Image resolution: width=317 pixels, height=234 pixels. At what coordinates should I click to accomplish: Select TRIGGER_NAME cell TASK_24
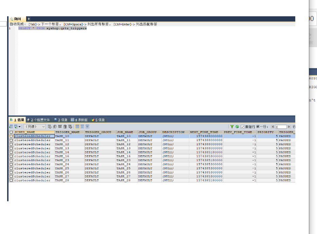point(69,164)
